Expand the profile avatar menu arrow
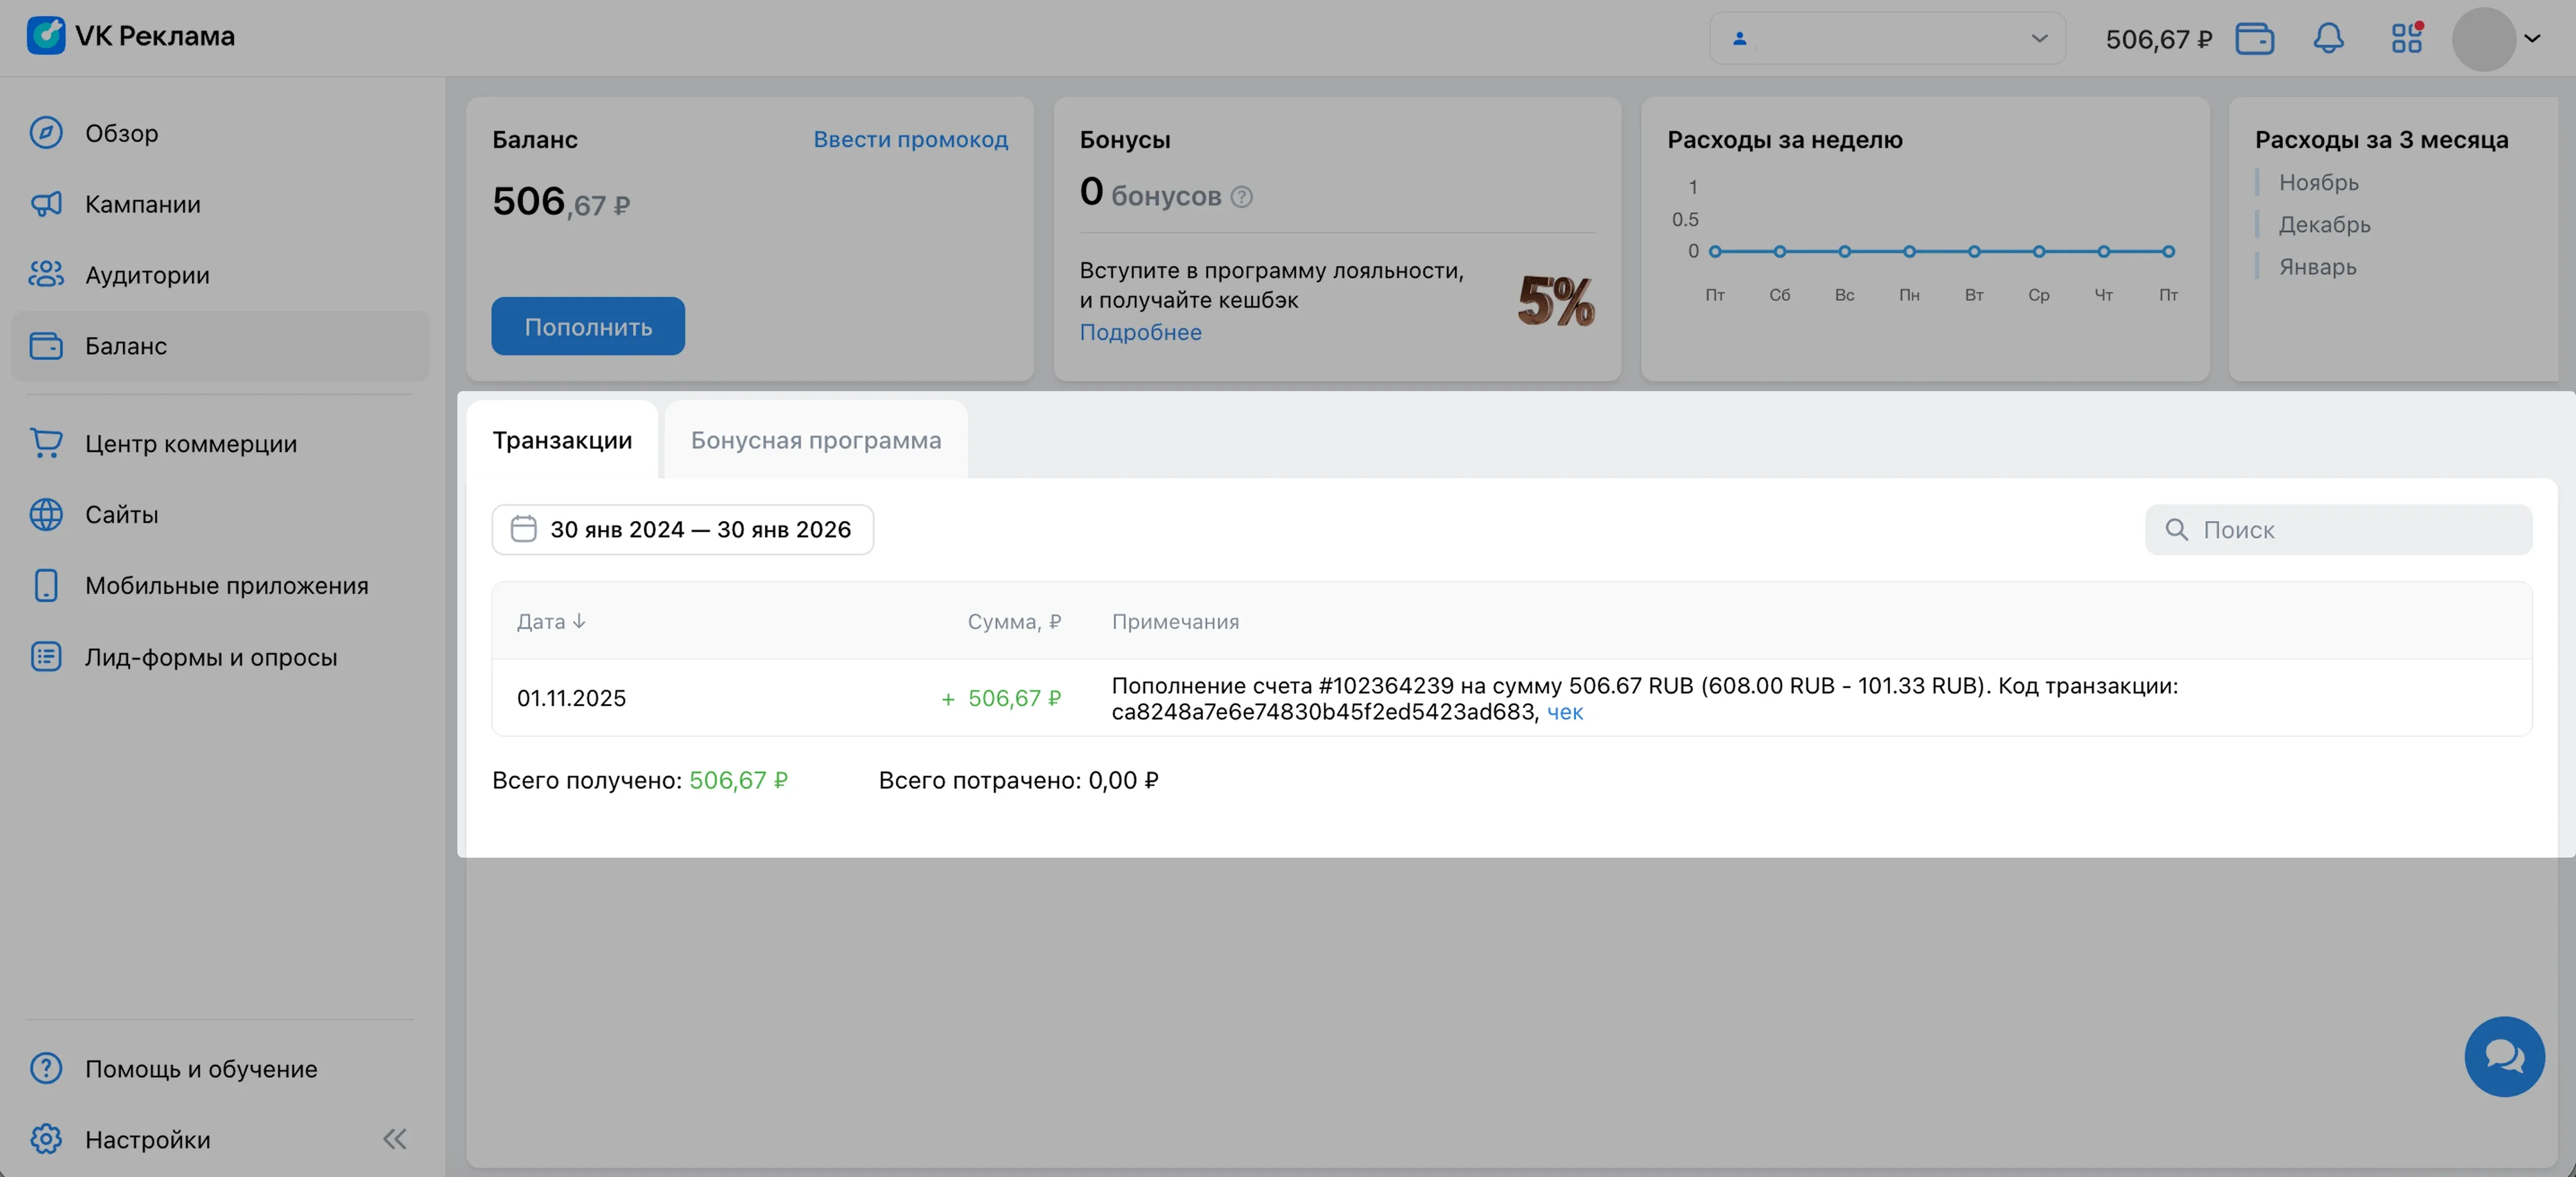Image resolution: width=2576 pixels, height=1177 pixels. click(2531, 39)
